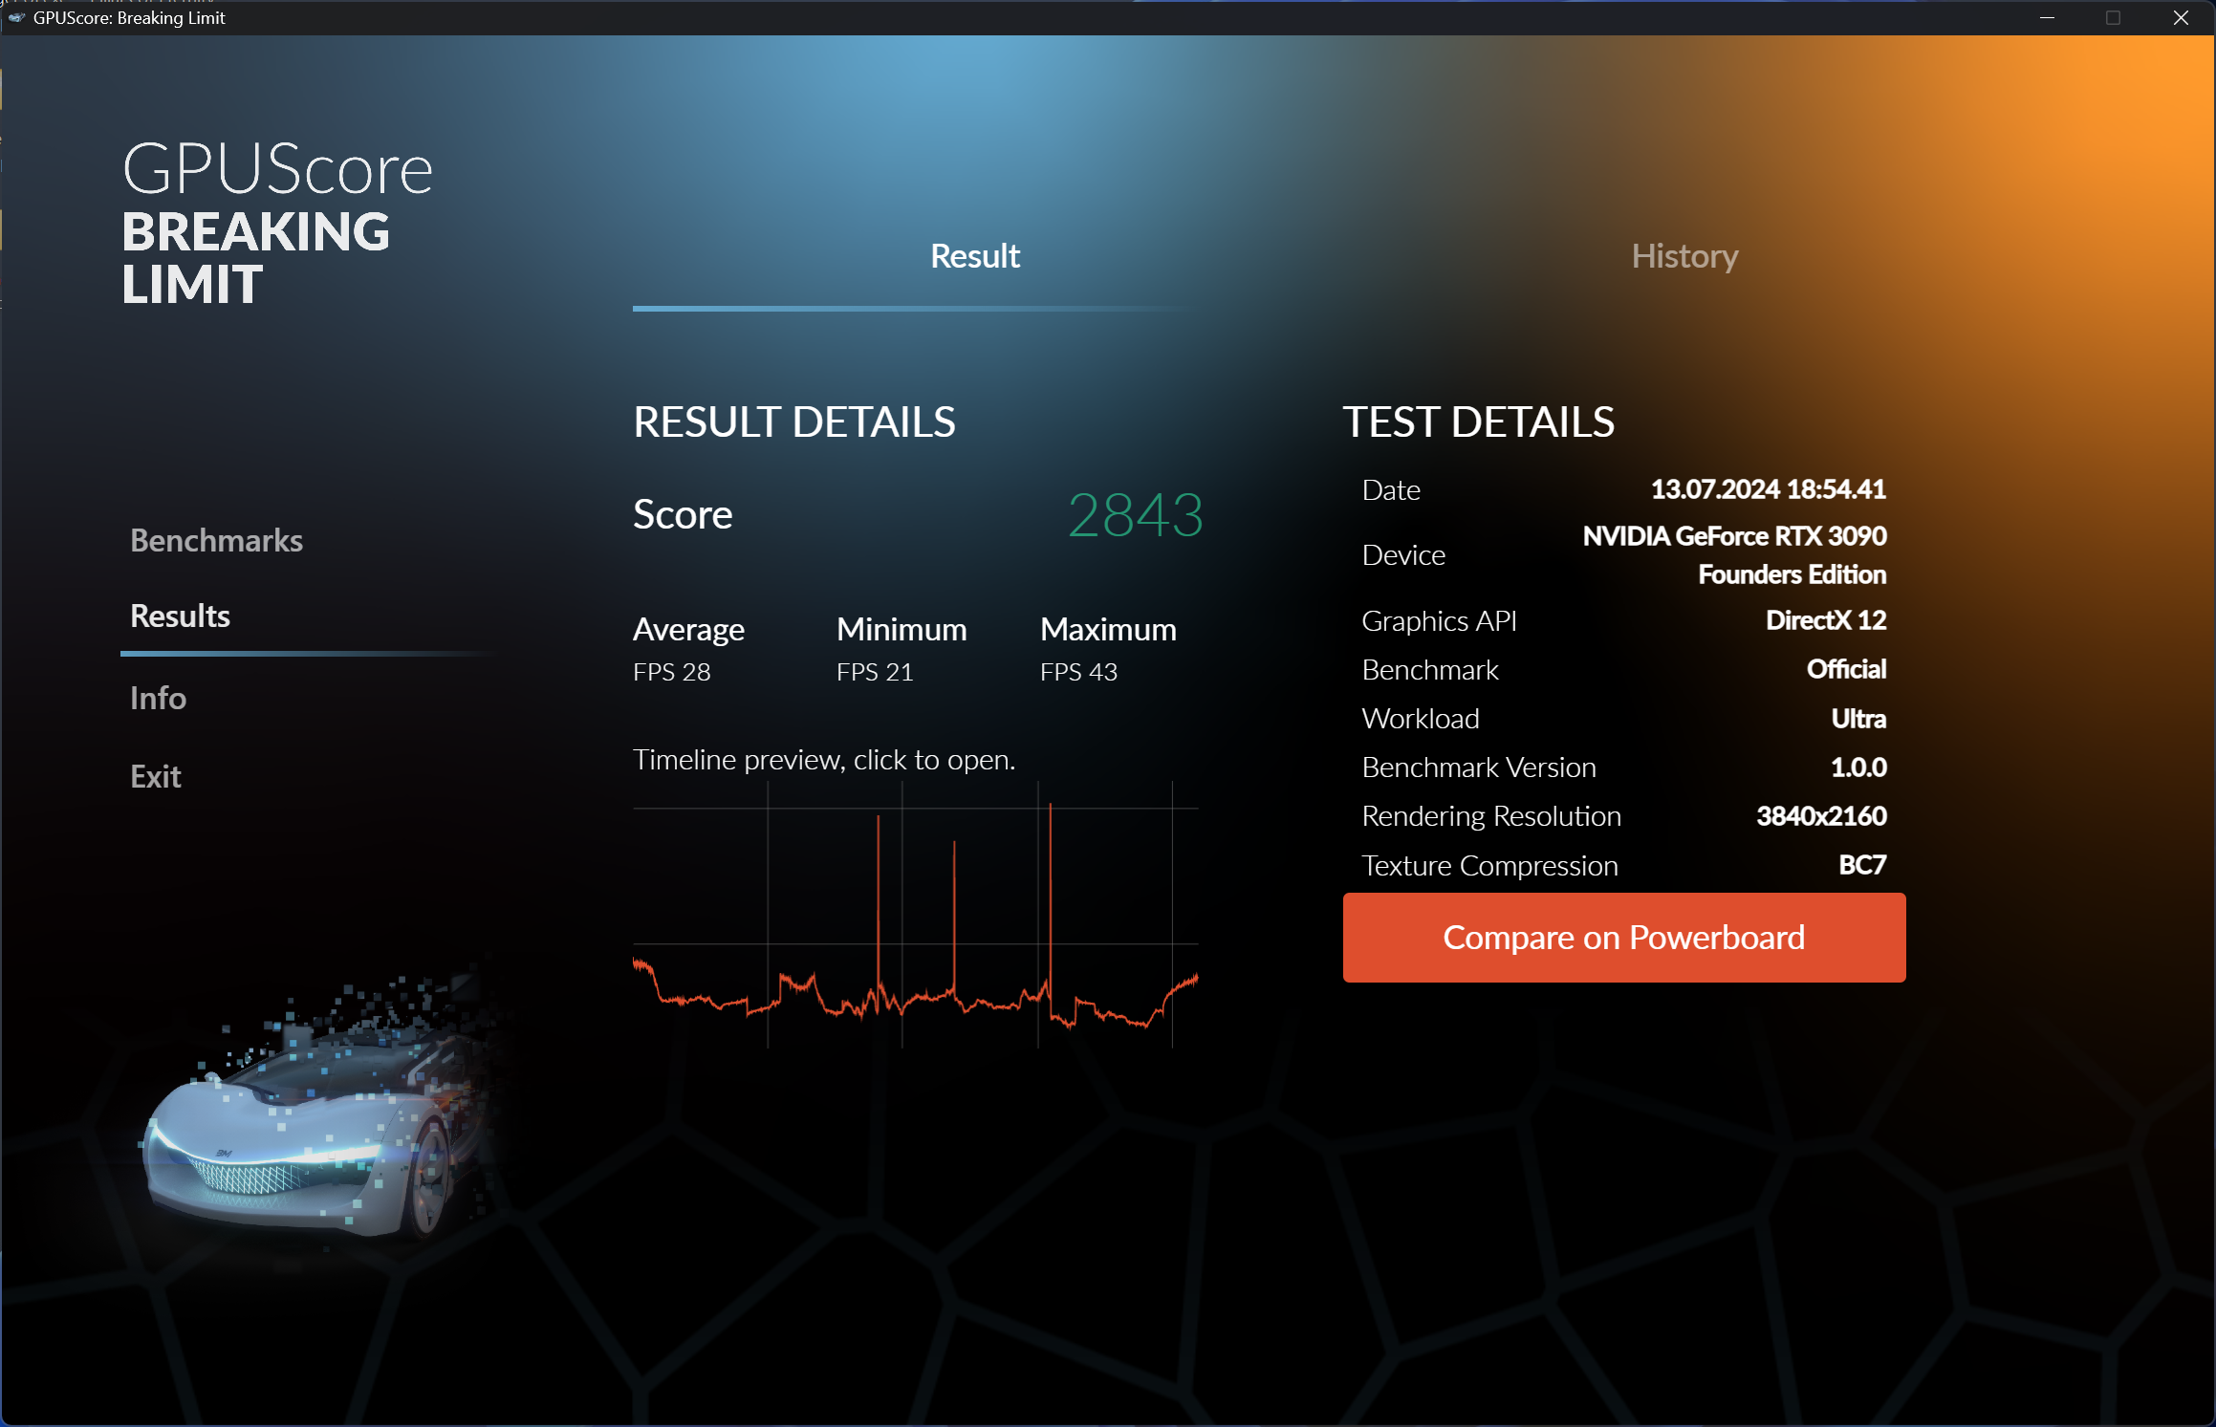Select the Result tab

974,255
